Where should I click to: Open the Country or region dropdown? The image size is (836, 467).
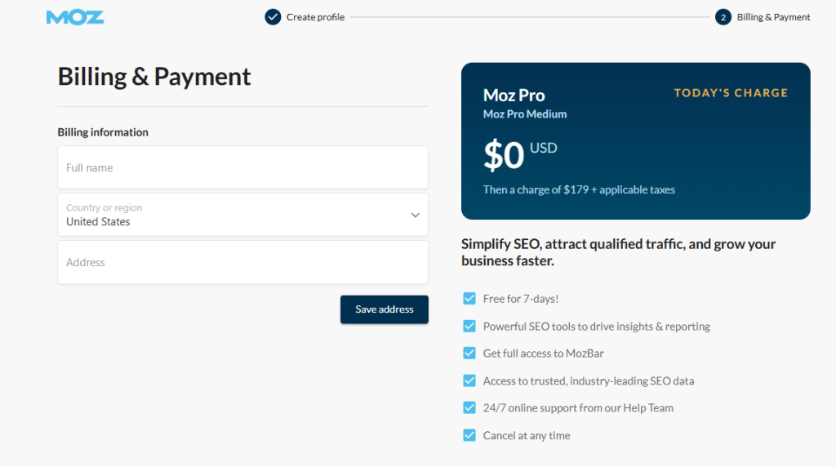242,215
